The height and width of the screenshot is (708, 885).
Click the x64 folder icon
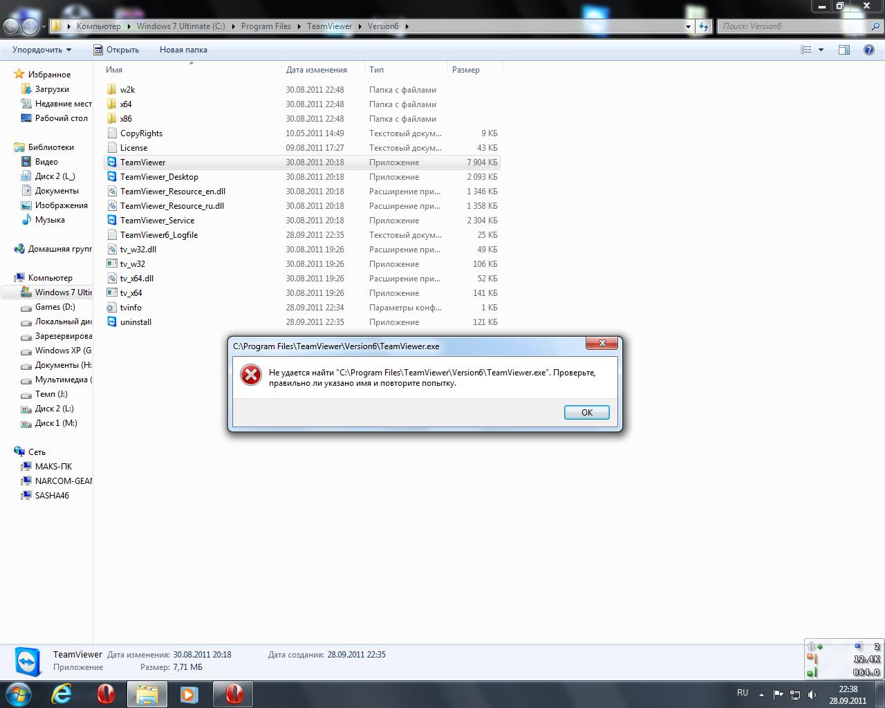pos(112,104)
